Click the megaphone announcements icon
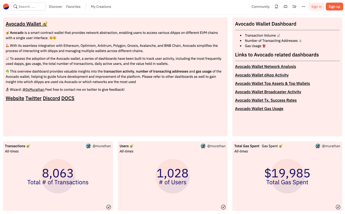This screenshot has height=214, width=345. point(294,7)
